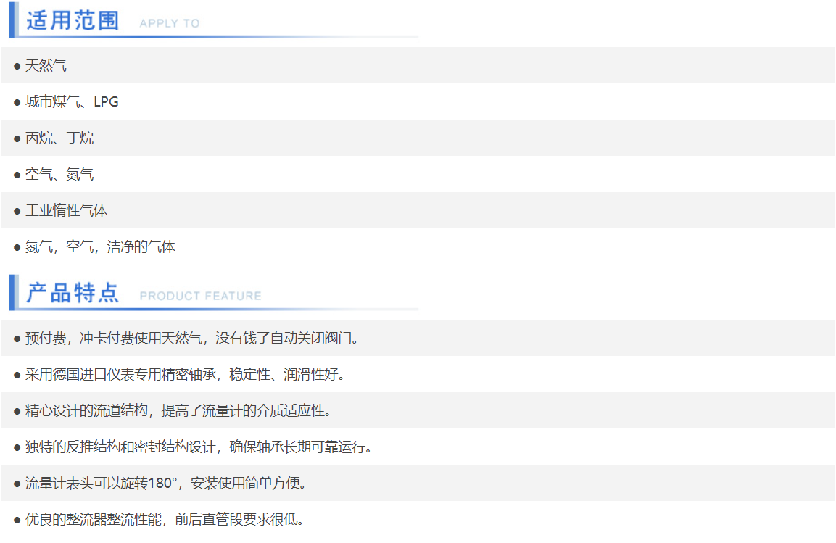Click the bullet before 精心设计的流道结构
Image resolution: width=836 pixels, height=543 pixels.
click(x=17, y=411)
